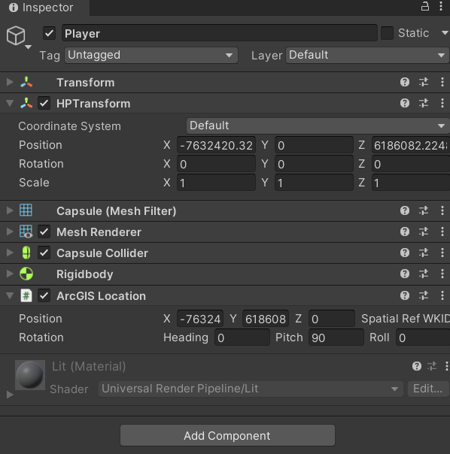This screenshot has width=450, height=454.
Task: Open the Tag dropdown showing Untagged
Action: [x=151, y=55]
